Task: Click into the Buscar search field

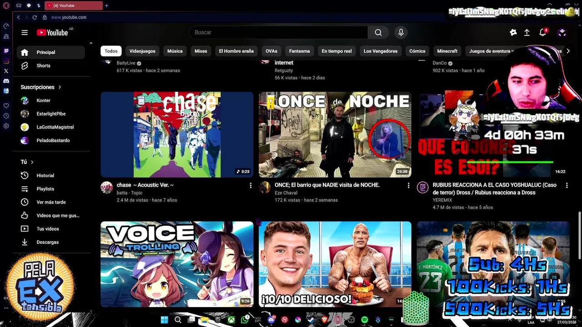Action: pos(278,32)
